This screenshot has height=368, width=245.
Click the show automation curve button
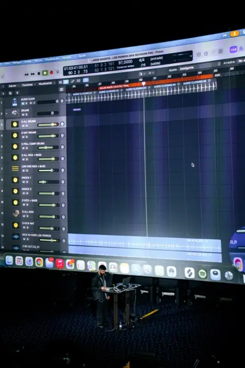pos(72,81)
